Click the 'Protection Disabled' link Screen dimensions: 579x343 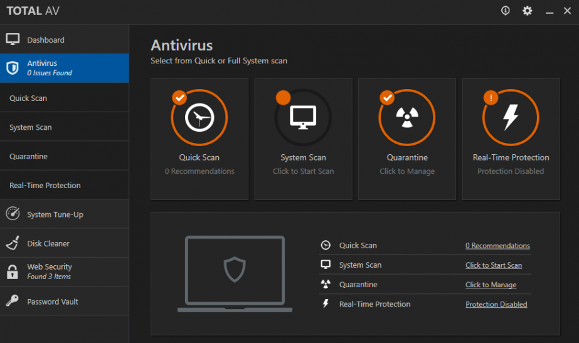pyautogui.click(x=496, y=305)
